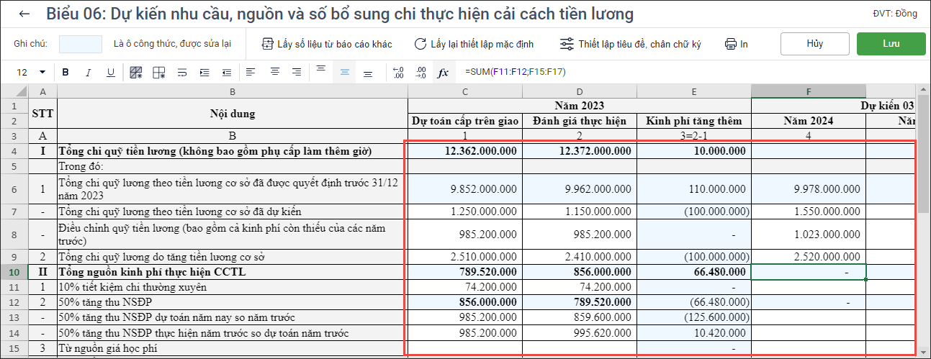931x359 pixels.
Task: Toggle underline formatting
Action: pos(111,72)
